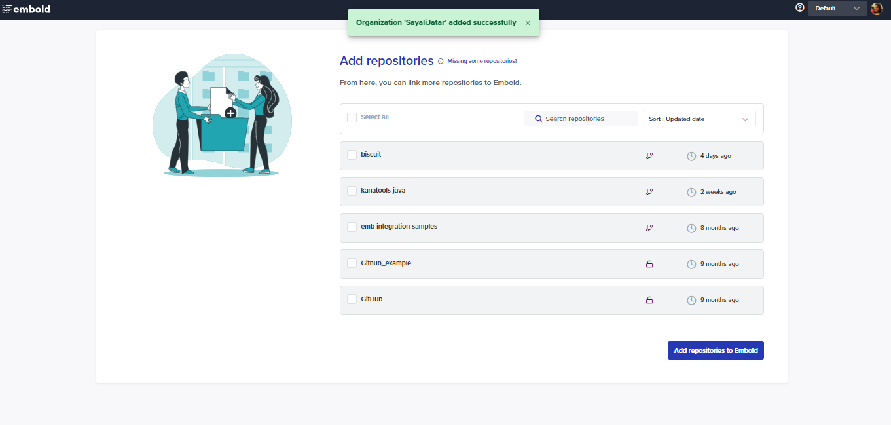Click the emb-integration-samples repository name
Screen dimensions: 891x425
point(399,227)
